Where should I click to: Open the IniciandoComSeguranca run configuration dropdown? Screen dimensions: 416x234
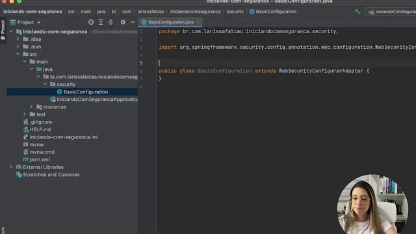(x=391, y=12)
